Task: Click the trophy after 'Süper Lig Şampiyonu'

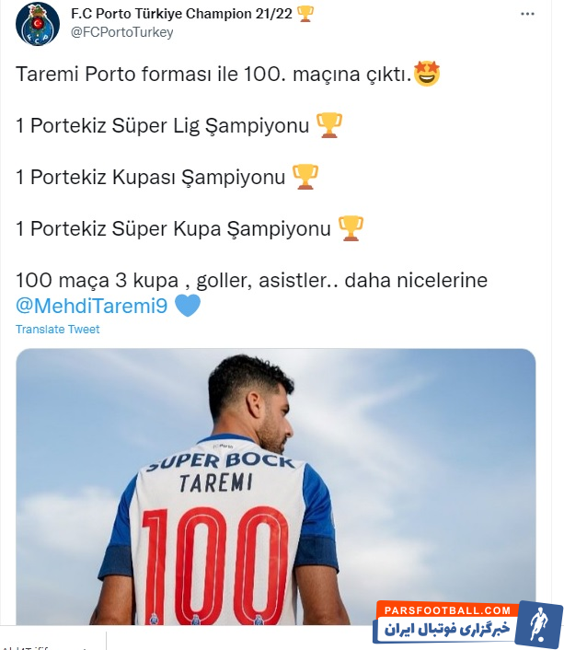Action: (x=328, y=126)
